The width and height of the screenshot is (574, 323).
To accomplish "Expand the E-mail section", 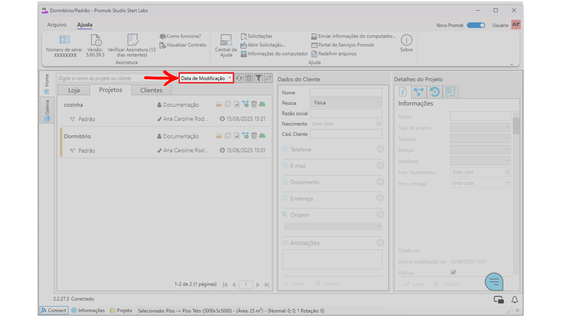I will [x=380, y=166].
